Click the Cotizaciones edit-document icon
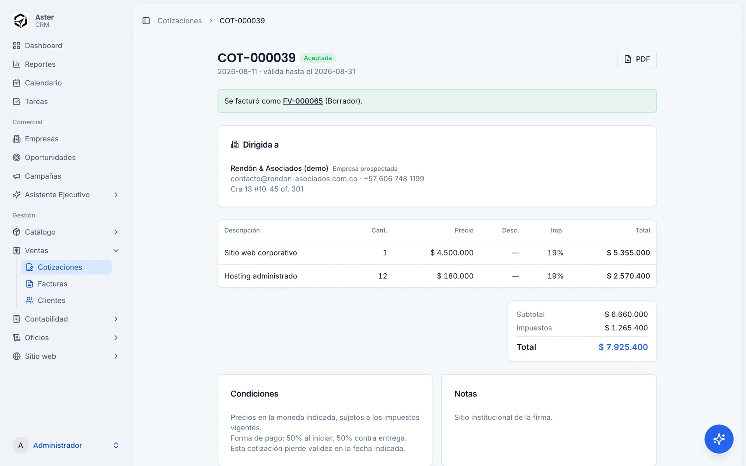This screenshot has width=746, height=466. coord(30,267)
